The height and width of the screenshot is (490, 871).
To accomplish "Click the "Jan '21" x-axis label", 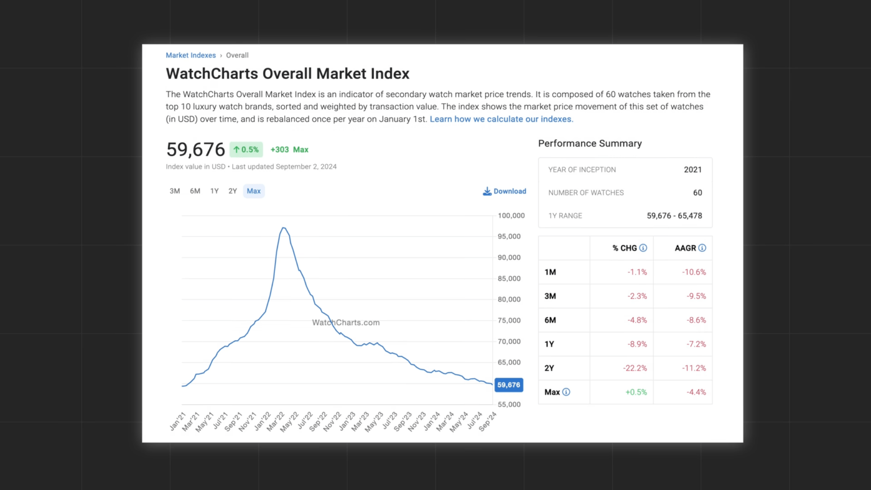I will point(178,422).
